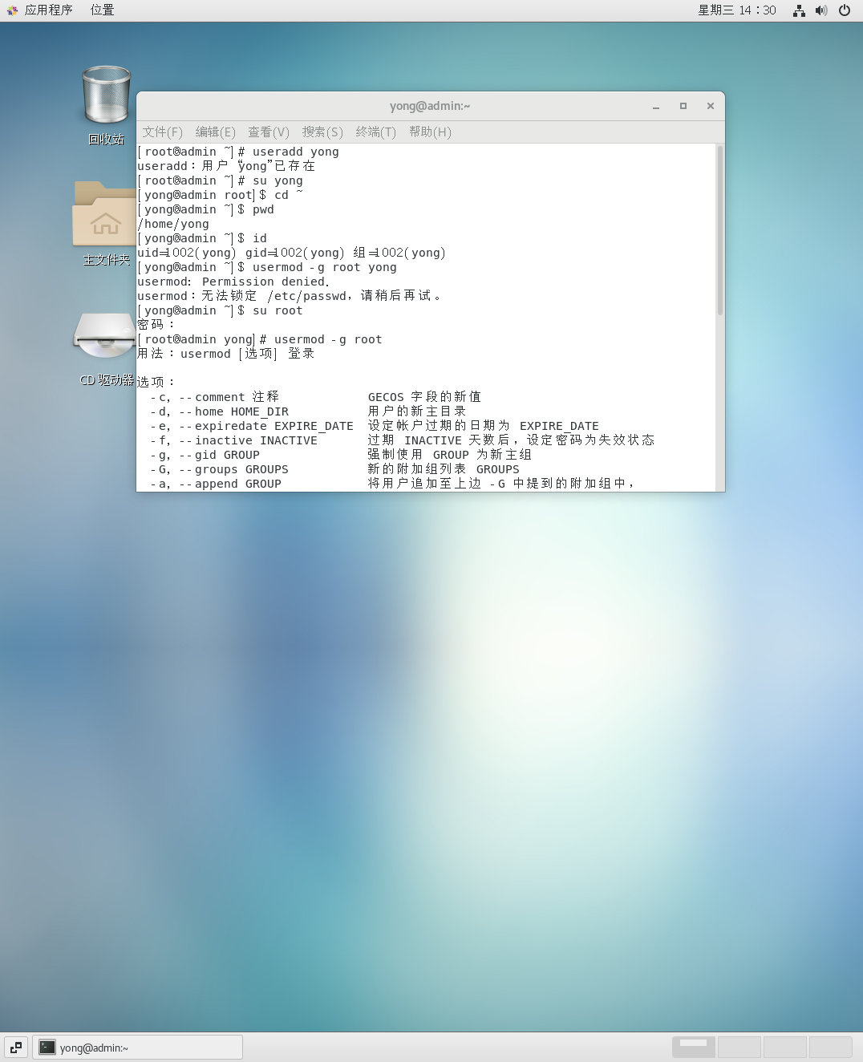This screenshot has width=863, height=1062.
Task: Open the 位置 places menu
Action: tap(102, 10)
